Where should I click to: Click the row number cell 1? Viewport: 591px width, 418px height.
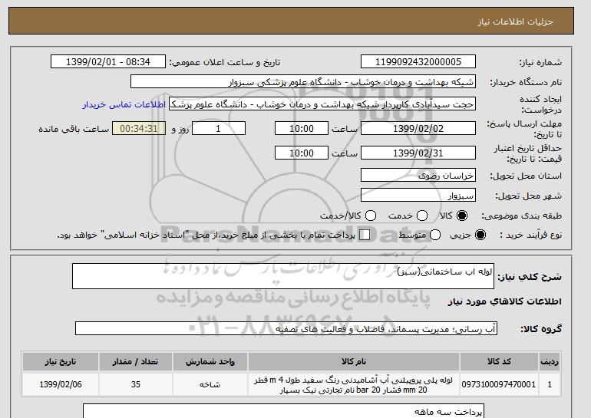point(550,384)
